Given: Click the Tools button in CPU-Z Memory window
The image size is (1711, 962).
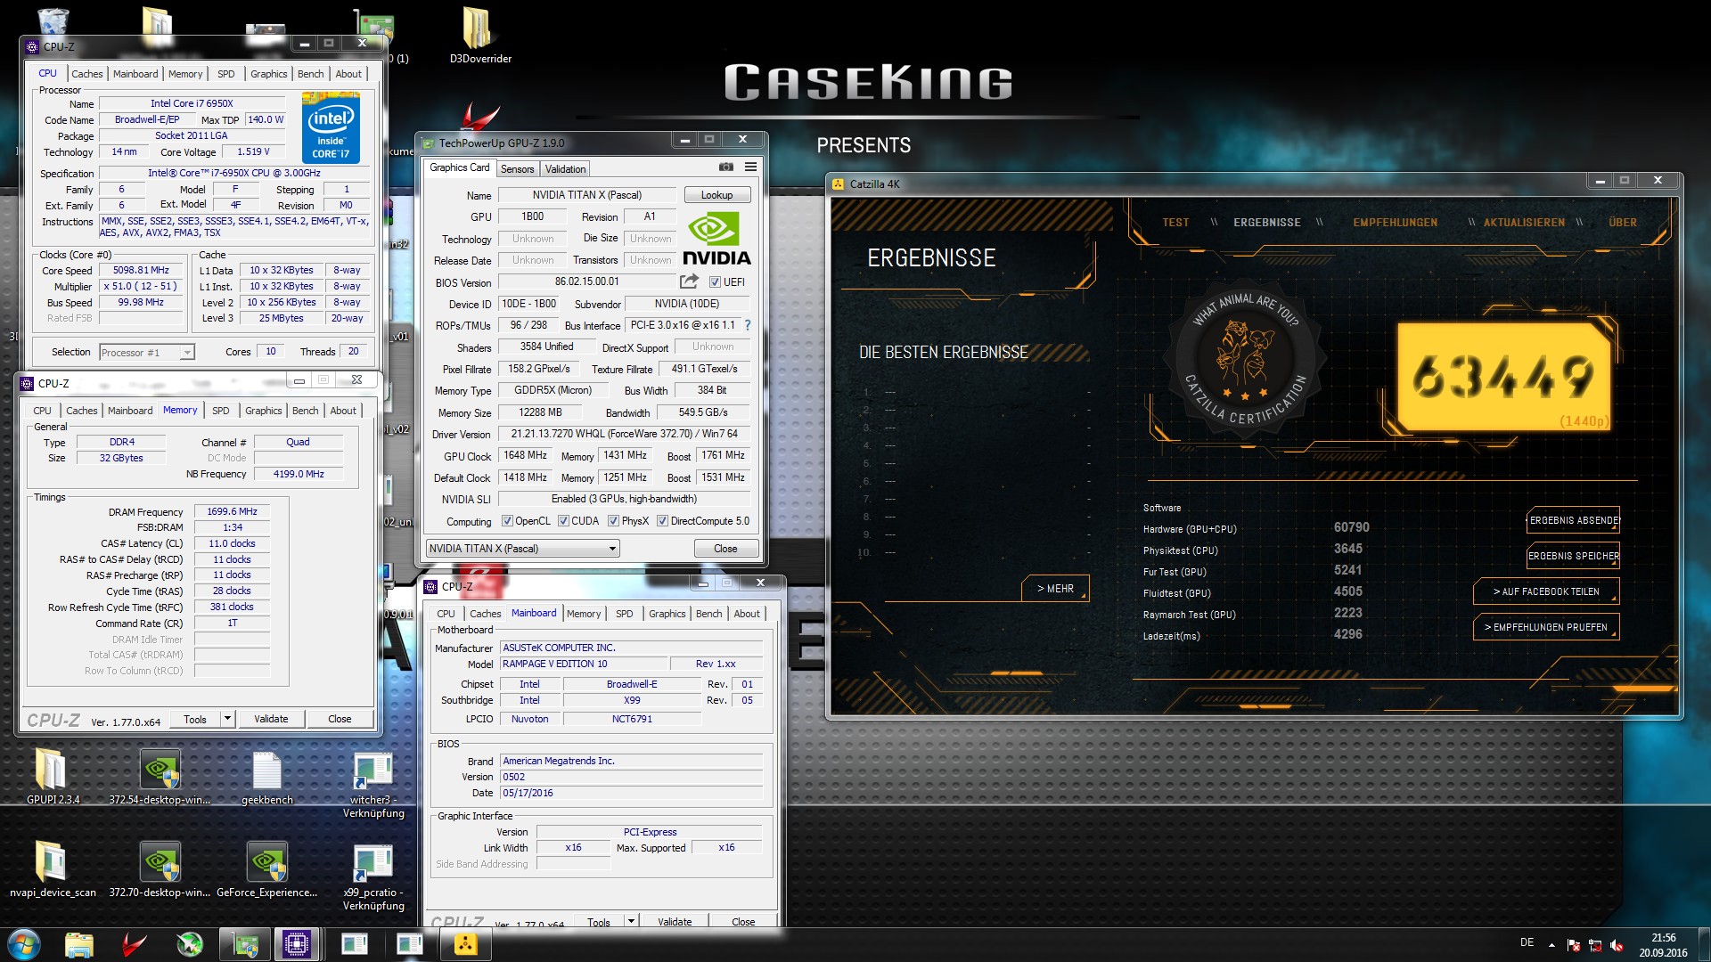Looking at the screenshot, I should (x=195, y=719).
